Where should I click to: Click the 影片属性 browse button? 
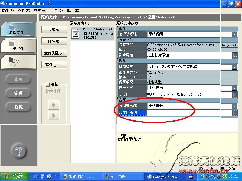click(x=235, y=56)
